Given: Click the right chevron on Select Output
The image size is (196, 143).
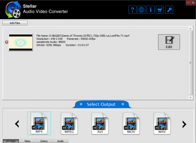Looking at the screenshot, I should (123, 104).
